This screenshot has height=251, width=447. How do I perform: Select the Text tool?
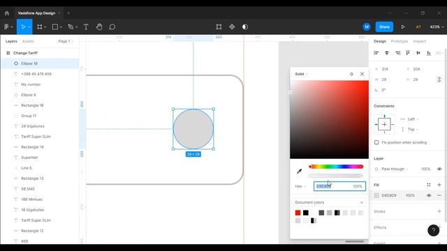click(x=86, y=26)
